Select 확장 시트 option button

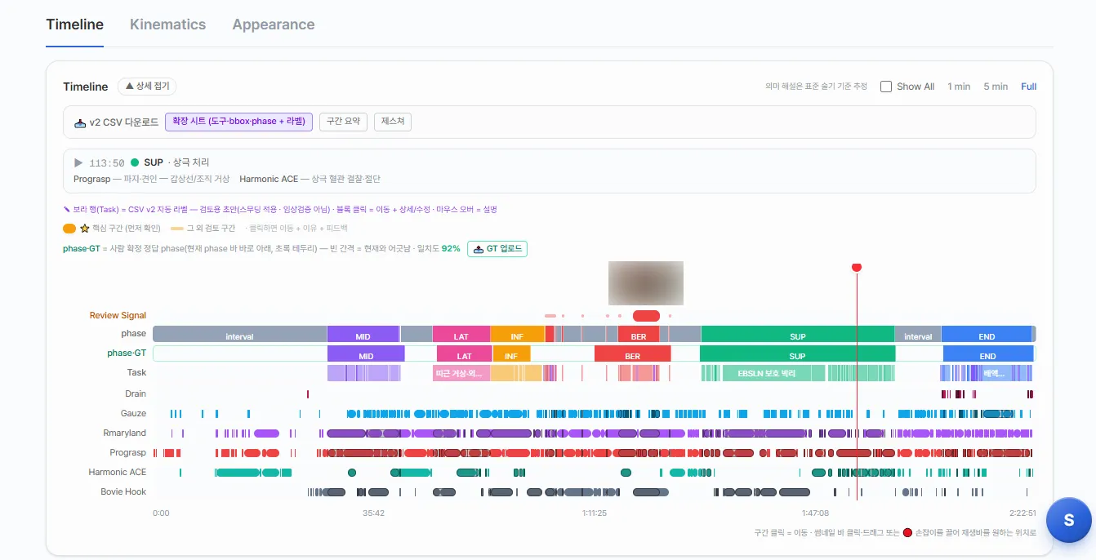point(238,122)
